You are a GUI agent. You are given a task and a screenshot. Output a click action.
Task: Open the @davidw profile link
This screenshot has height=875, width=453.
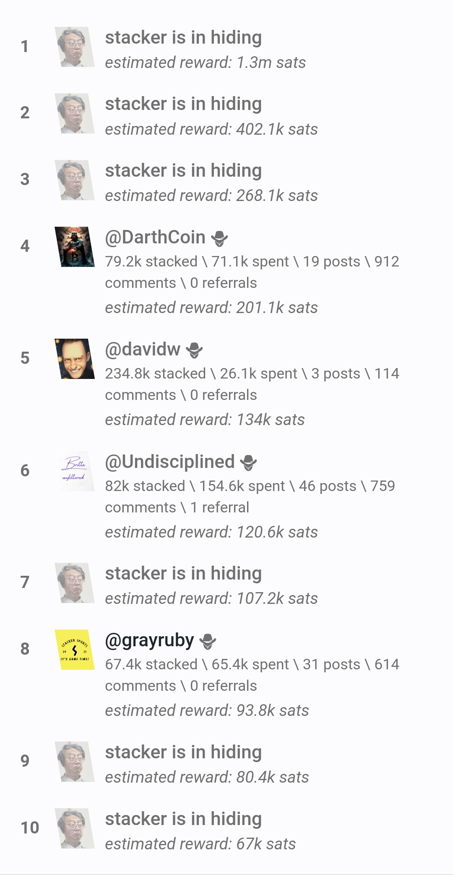(x=143, y=349)
